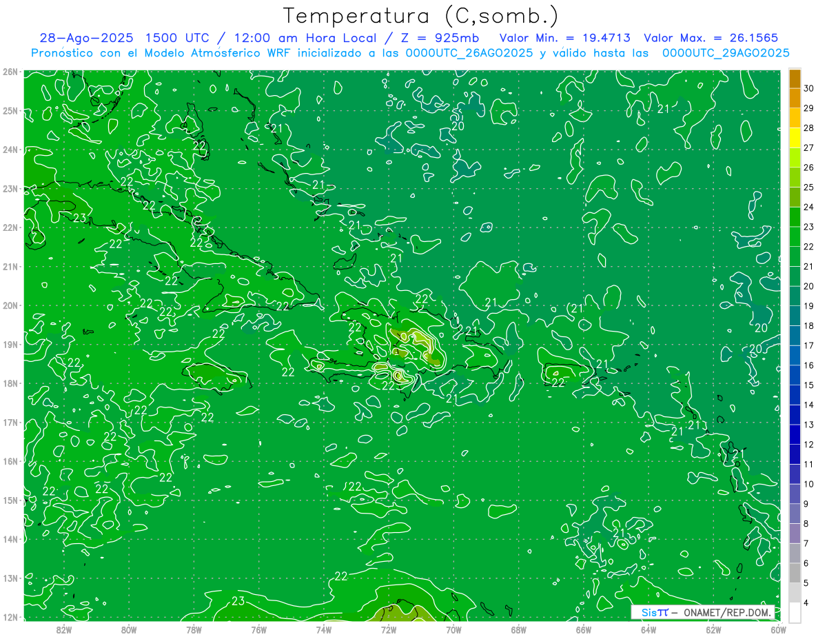Viewport: 827px width, 639px height.
Task: Click the 22N latitude axis label
Action: click(10, 227)
